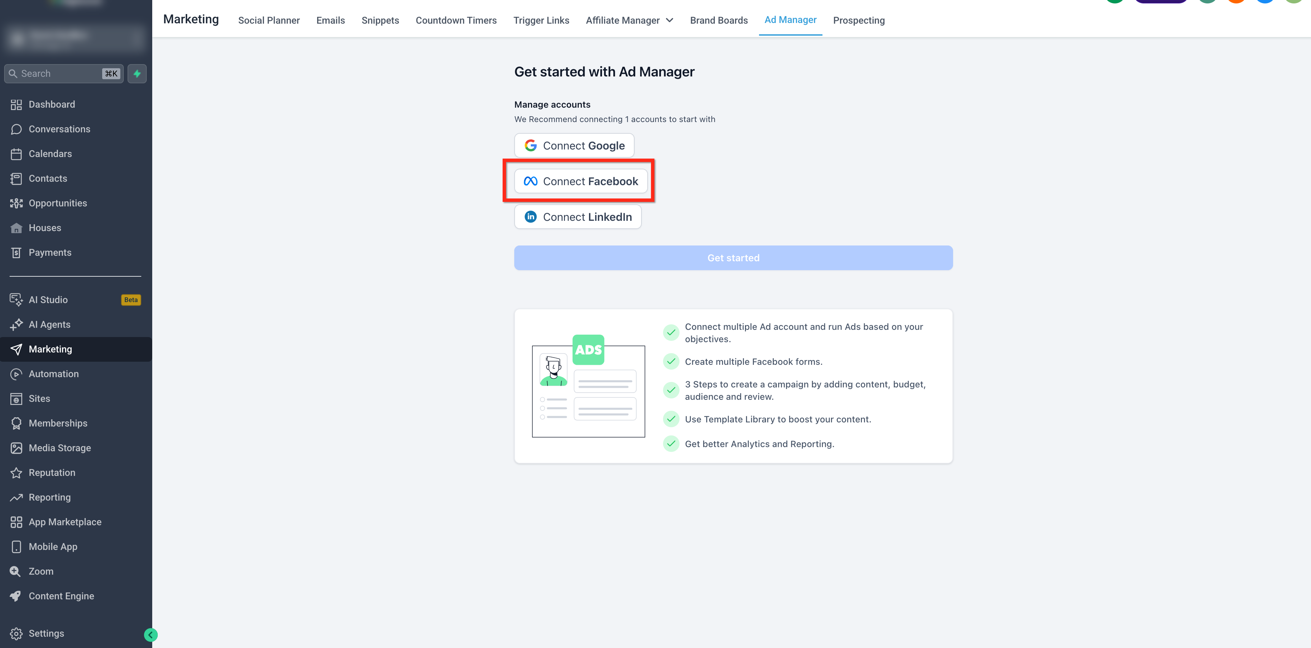Switch to the Prospecting tab
Viewport: 1311px width, 648px height.
pos(859,20)
